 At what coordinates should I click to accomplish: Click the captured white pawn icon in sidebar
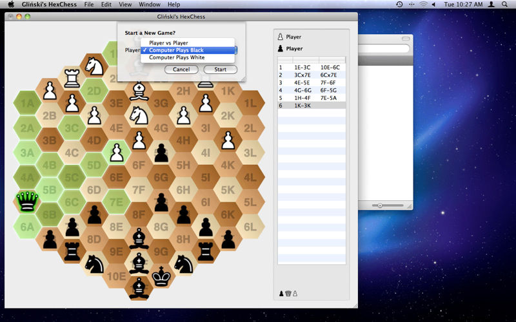[295, 294]
